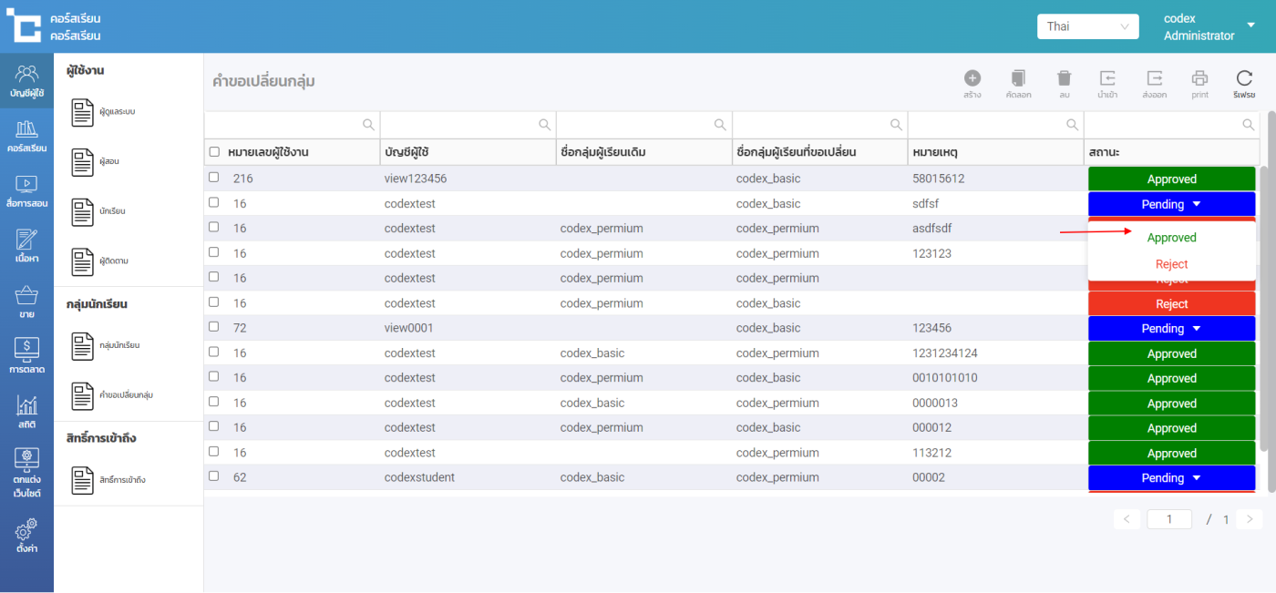
Task: Click the vertical scrollbar of the table
Action: coord(1271,282)
